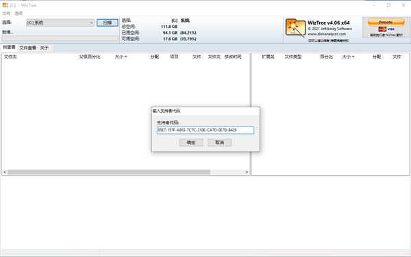
Task: Click the WizTree v4.06 x64 title text
Action: (x=328, y=23)
